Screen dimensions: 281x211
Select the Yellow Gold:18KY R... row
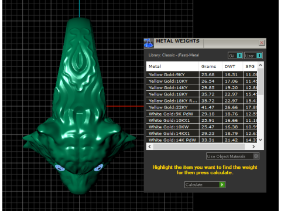pyautogui.click(x=202, y=101)
